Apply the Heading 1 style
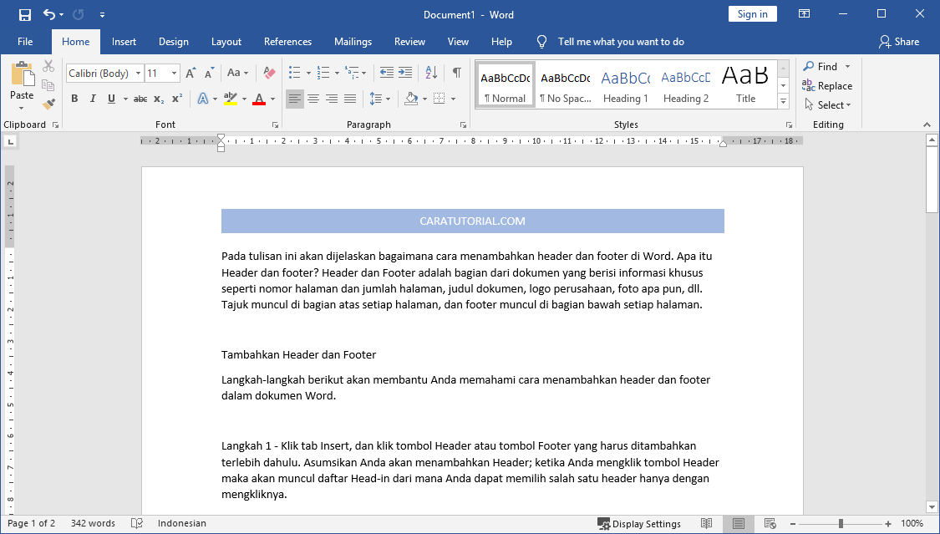 point(625,86)
